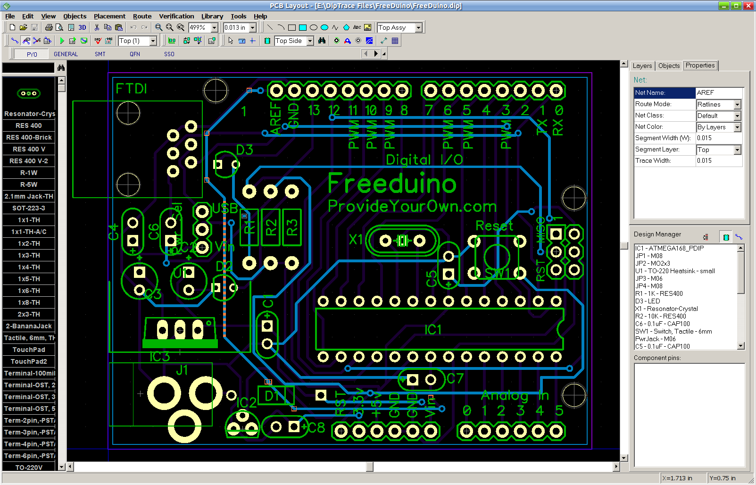Expand the Top Side placement dropdown

(x=310, y=41)
